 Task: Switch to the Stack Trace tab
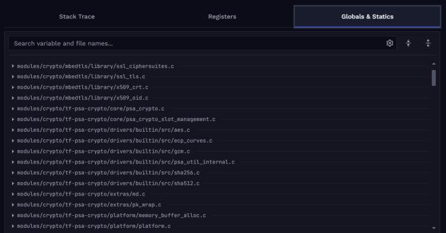coord(77,17)
